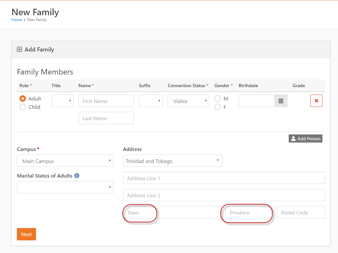Click the Add Person button
The height and width of the screenshot is (253, 338).
tap(306, 139)
